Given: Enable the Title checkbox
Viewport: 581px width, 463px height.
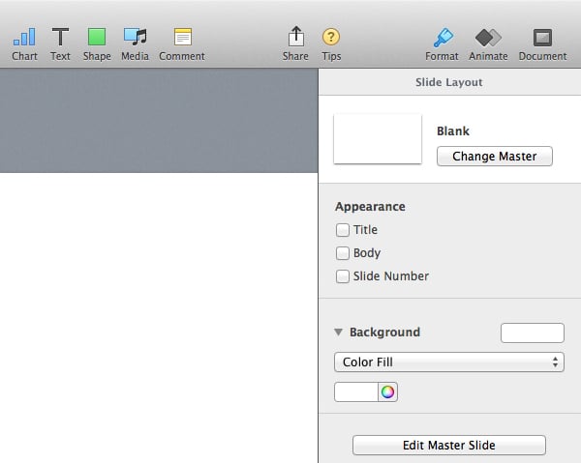Looking at the screenshot, I should click(x=343, y=230).
